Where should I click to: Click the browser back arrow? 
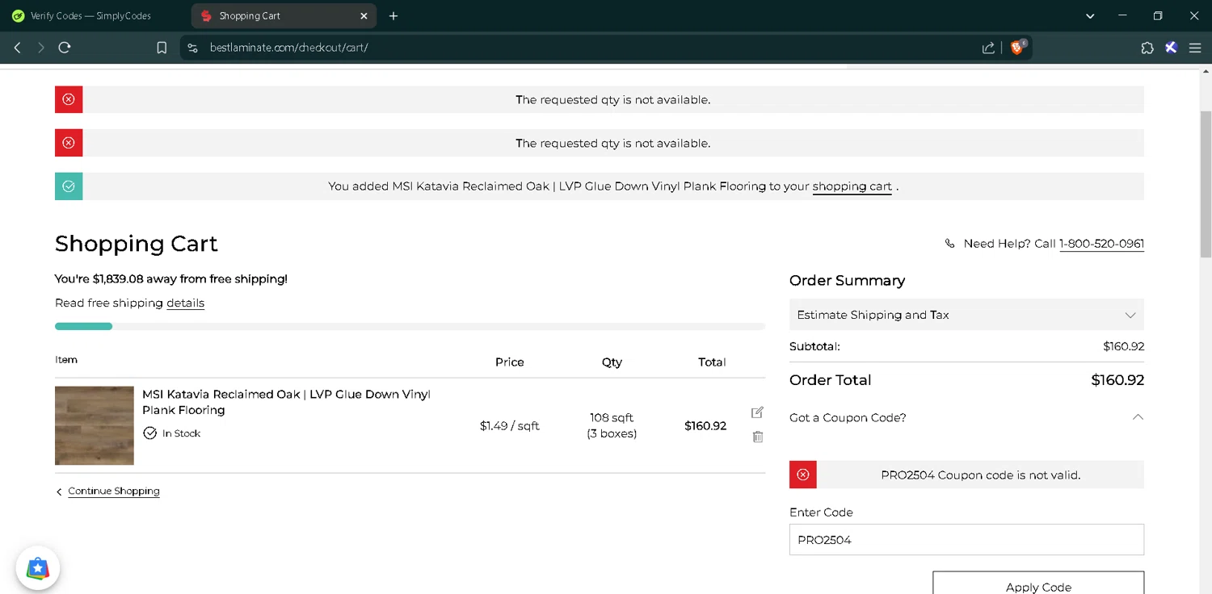point(17,48)
